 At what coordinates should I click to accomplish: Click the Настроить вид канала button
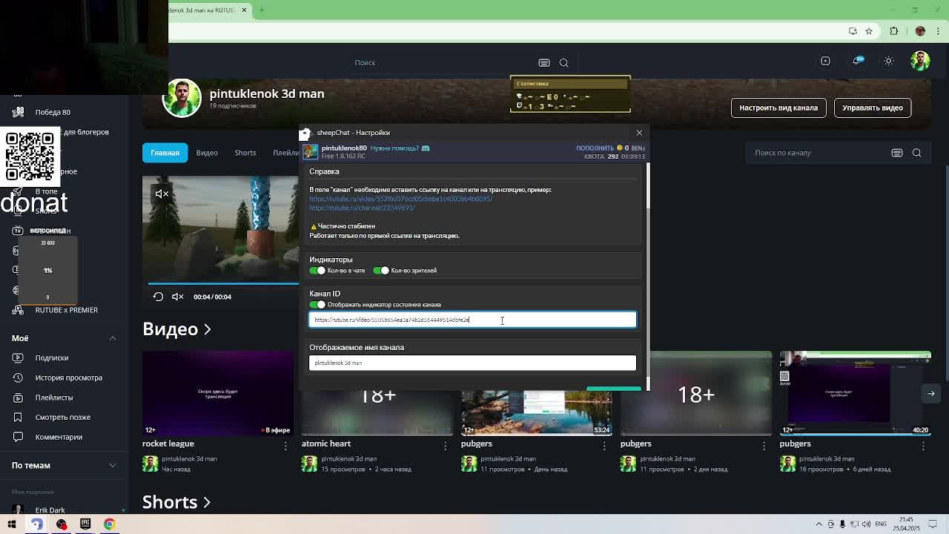778,108
